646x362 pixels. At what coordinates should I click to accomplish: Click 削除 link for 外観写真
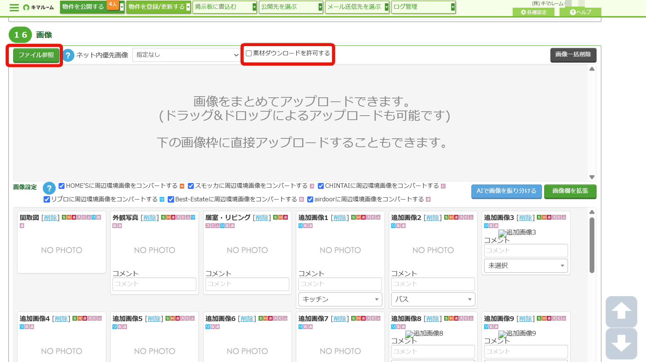150,218
